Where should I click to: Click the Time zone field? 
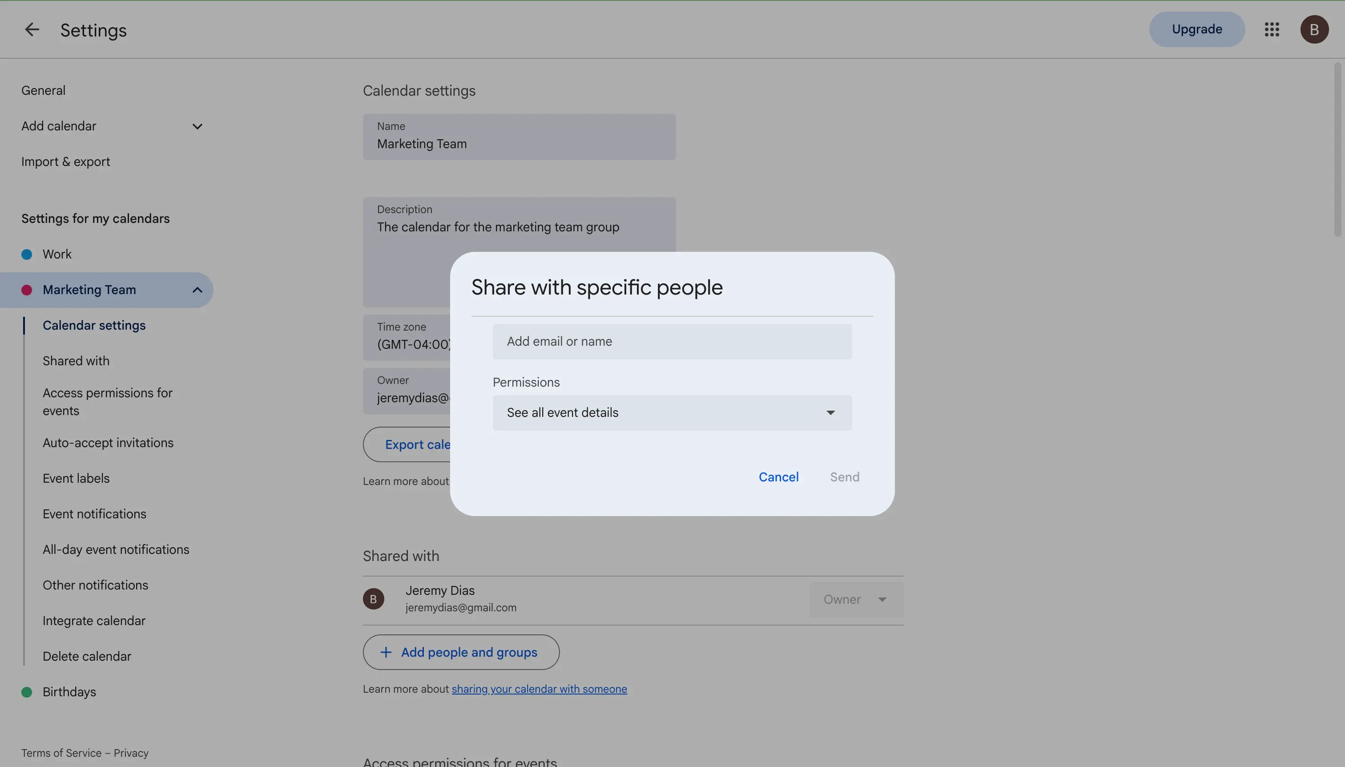click(407, 338)
